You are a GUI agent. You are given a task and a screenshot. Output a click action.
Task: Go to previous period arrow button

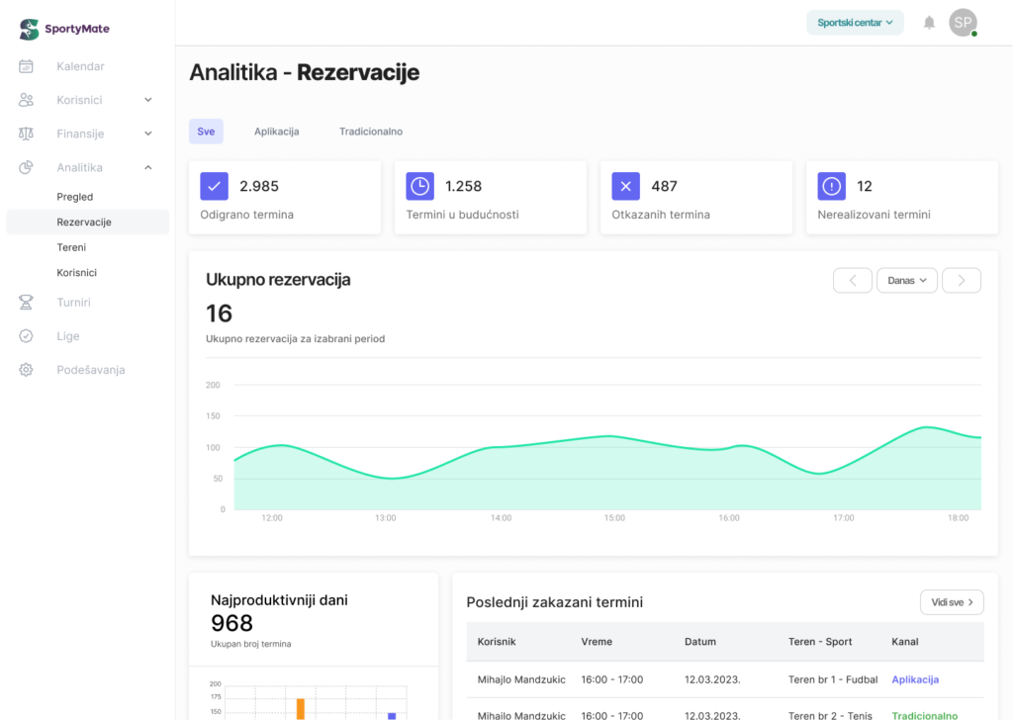(853, 281)
